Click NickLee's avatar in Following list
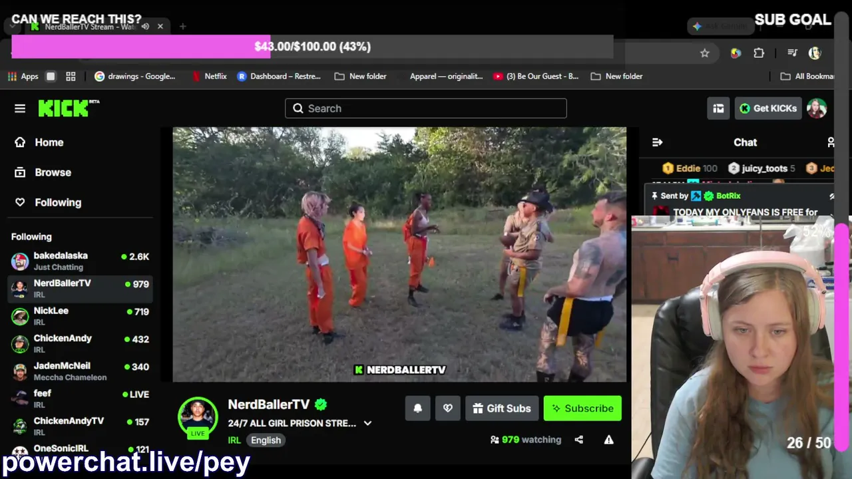 (20, 316)
